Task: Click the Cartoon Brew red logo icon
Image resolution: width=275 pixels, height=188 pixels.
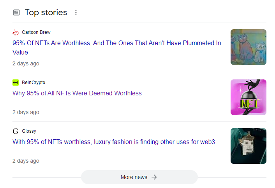Action: (16, 32)
